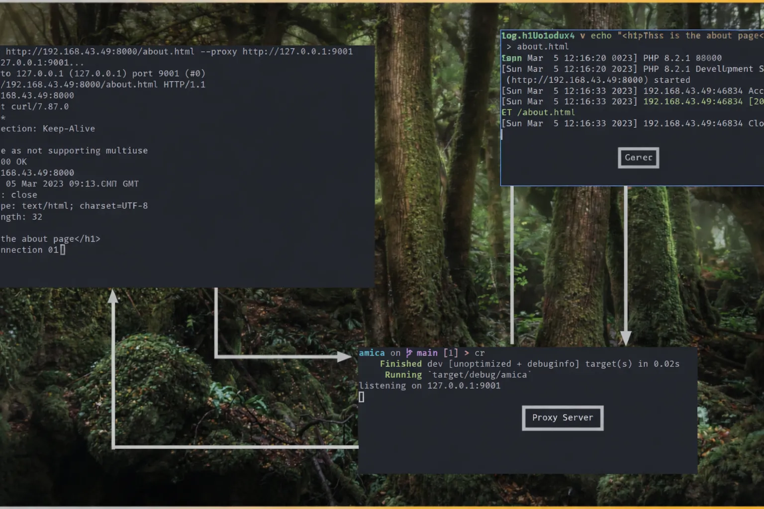Click the green 'Running' cargo status word

pyautogui.click(x=403, y=375)
